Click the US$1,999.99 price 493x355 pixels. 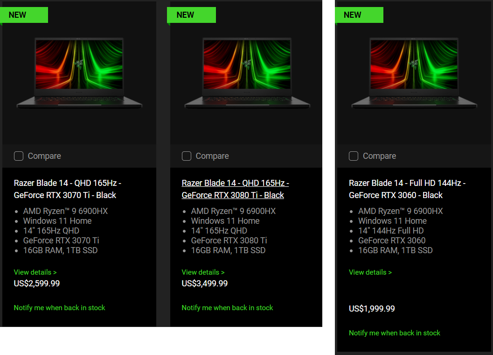pos(372,309)
